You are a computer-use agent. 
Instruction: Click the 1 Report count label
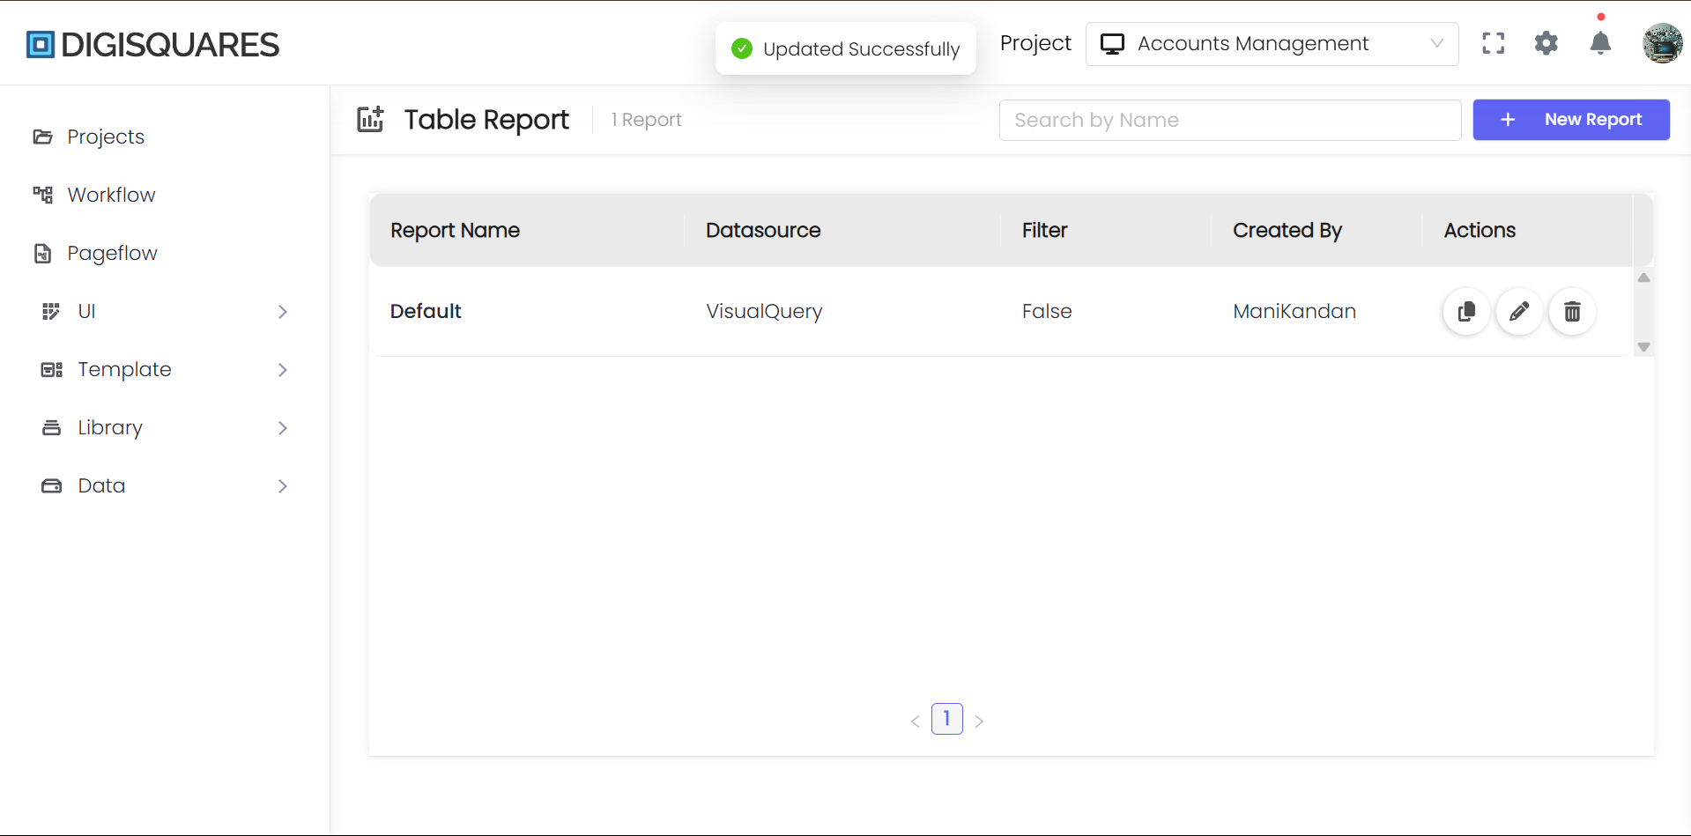click(x=647, y=120)
